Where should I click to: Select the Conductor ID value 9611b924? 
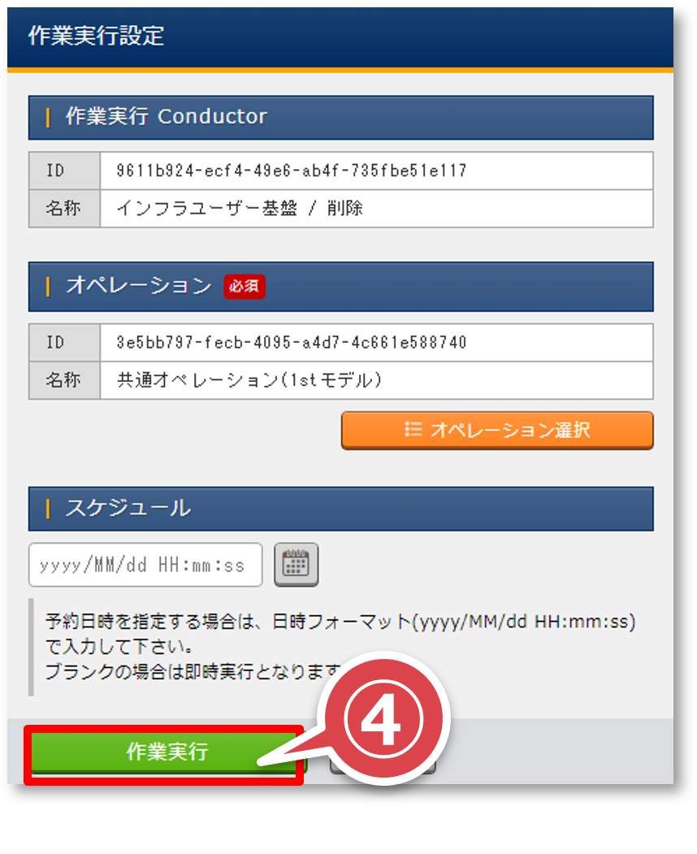292,171
